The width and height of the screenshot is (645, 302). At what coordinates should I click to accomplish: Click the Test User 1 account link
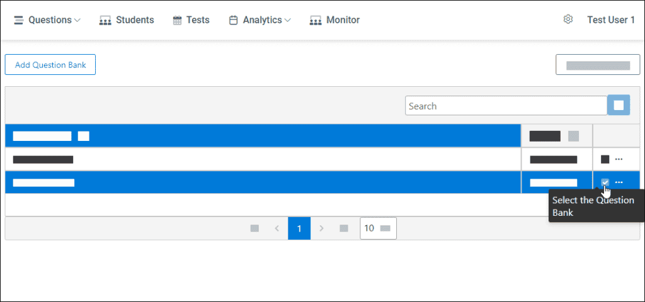pyautogui.click(x=611, y=20)
